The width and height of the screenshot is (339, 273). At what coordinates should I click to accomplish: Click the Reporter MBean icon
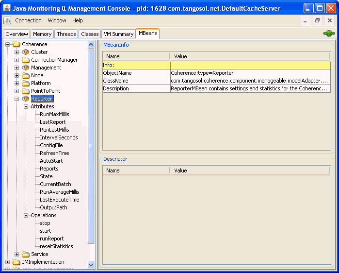[26, 99]
